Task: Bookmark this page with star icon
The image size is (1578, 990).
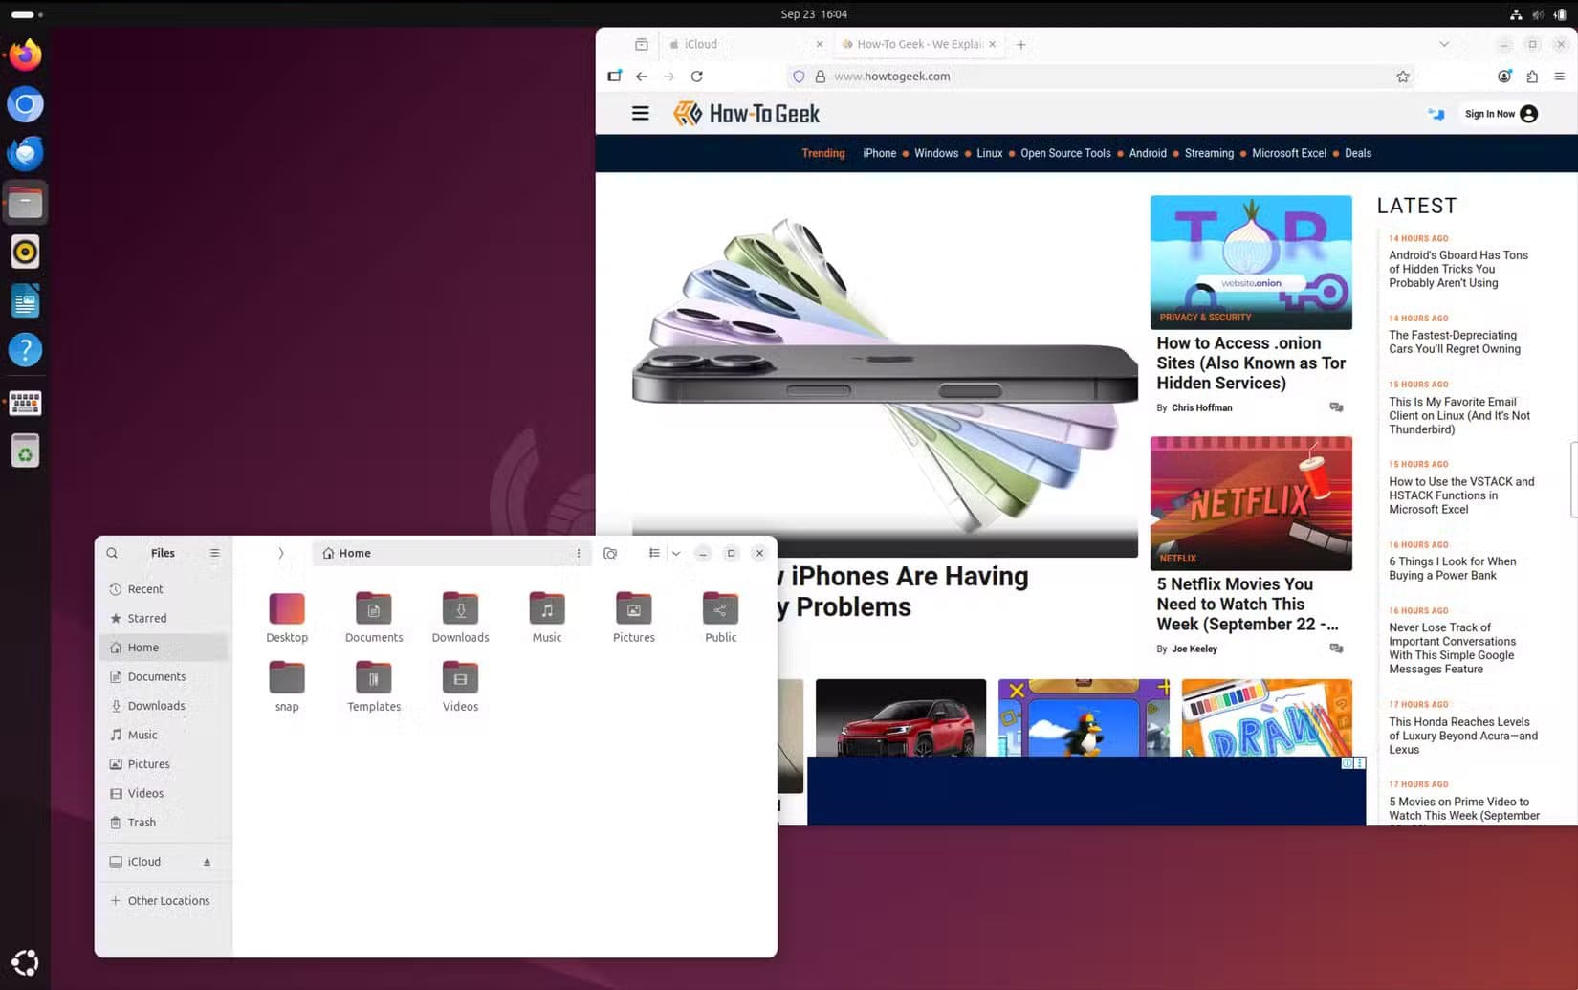Action: 1403,77
